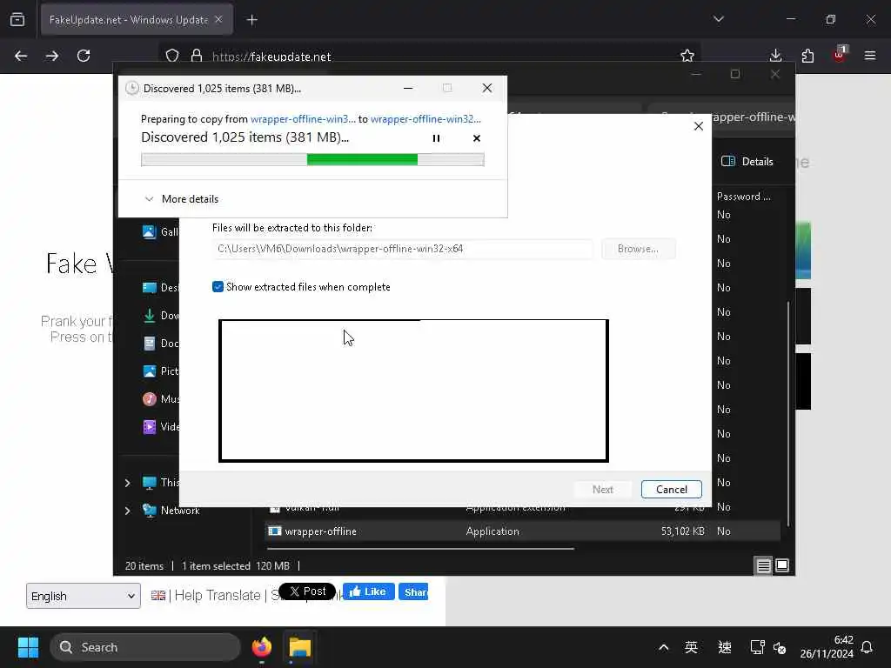Close the FakeUpdate.net tab
The width and height of the screenshot is (891, 668).
[218, 19]
